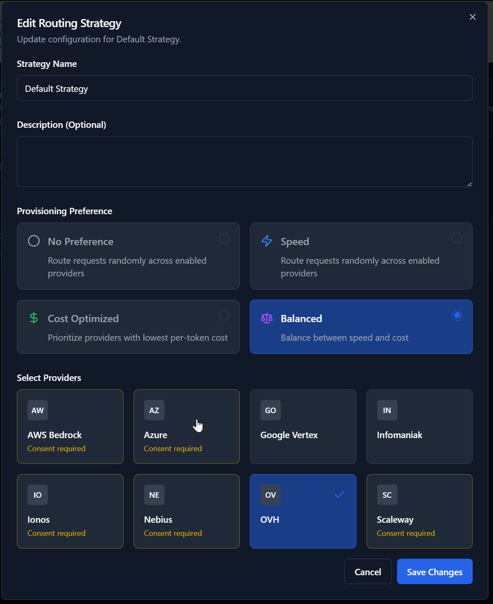Click the AW badge on AWS Bedrock
Viewport: 493px width, 604px height.
38,410
